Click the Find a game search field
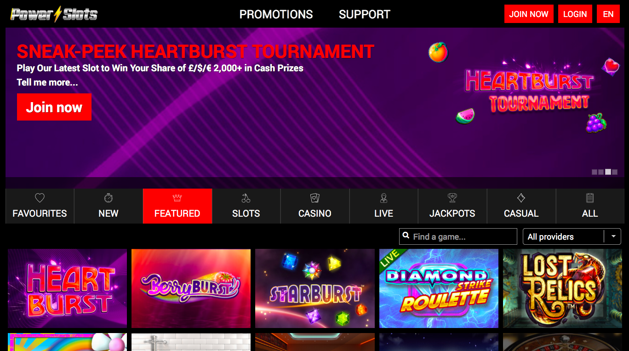Viewport: 629px width, 351px height. [x=458, y=236]
